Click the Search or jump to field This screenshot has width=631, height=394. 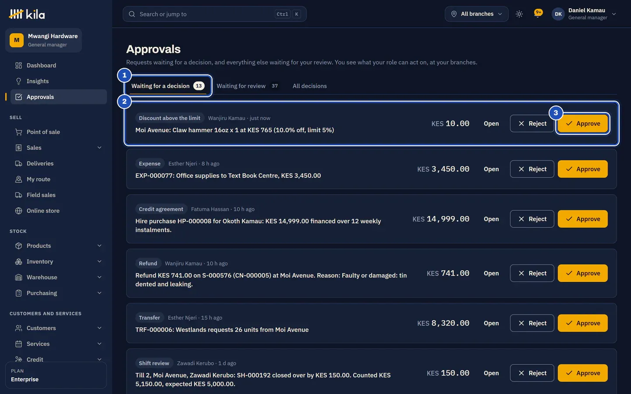215,14
